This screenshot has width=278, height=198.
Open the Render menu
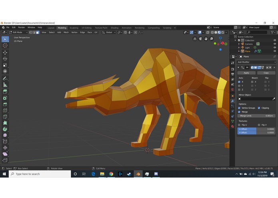22,28
